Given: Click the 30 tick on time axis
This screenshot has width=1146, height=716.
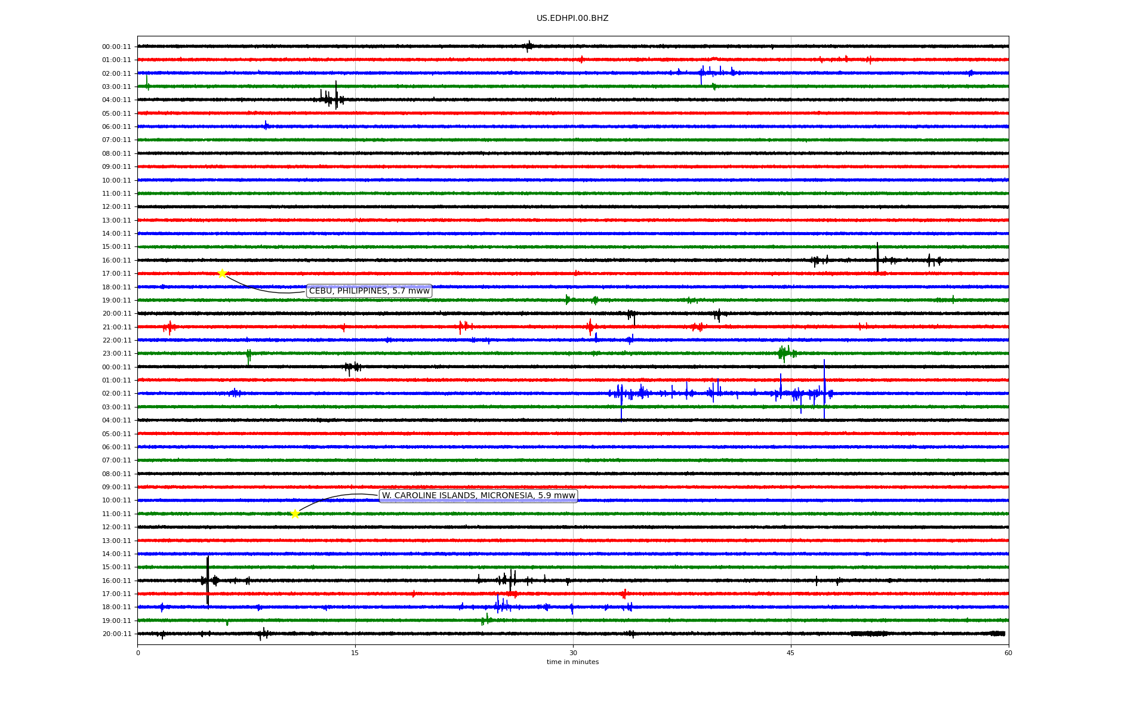Looking at the screenshot, I should point(573,653).
